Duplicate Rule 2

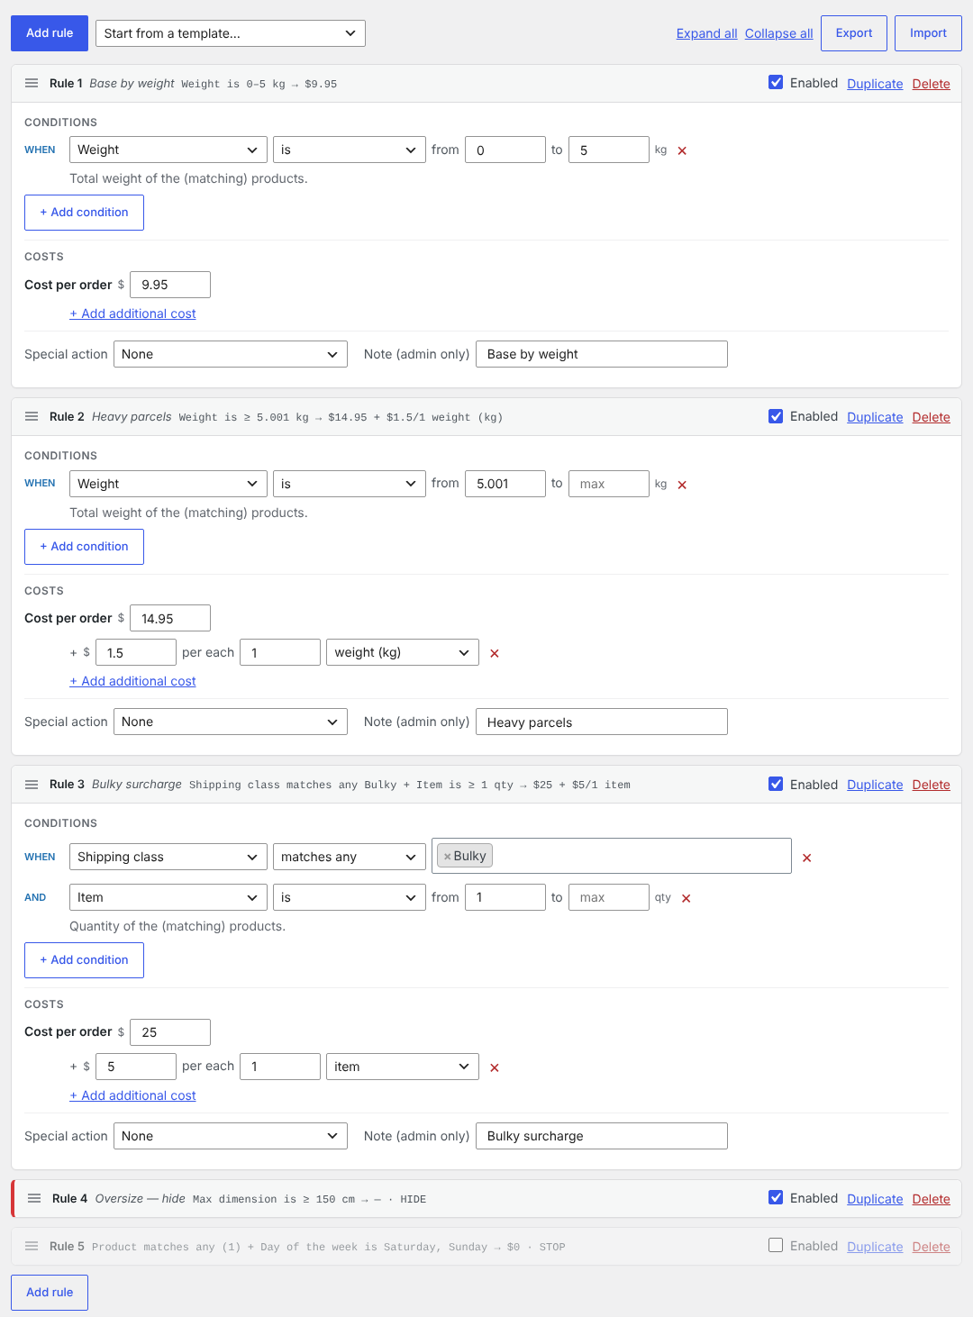tap(875, 417)
